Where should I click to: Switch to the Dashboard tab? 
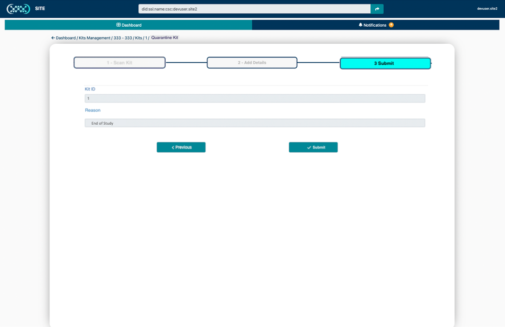128,25
